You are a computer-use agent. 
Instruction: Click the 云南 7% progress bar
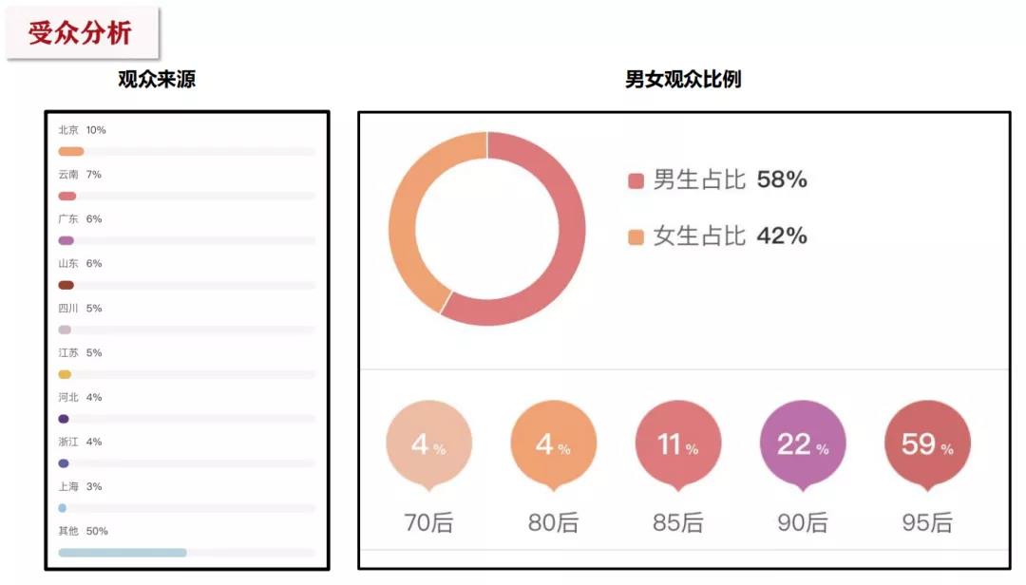point(67,196)
